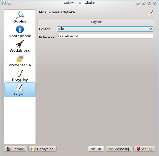This screenshot has height=156, width=159.
Task: Go to the Wydajność rocket section
Action: point(20,46)
